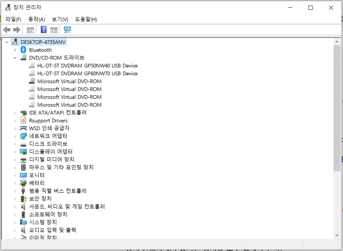The image size is (343, 251).
Task: Click the speaker icon beside 사운드, 비디오 및 게임 컨트롤러
Action: click(x=23, y=206)
